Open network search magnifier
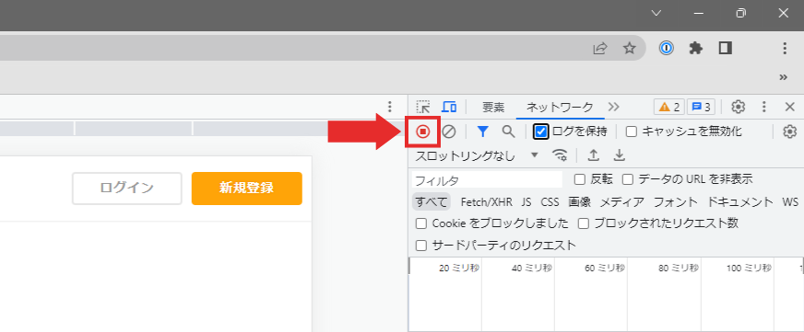Viewport: 804px width, 332px height. point(508,132)
